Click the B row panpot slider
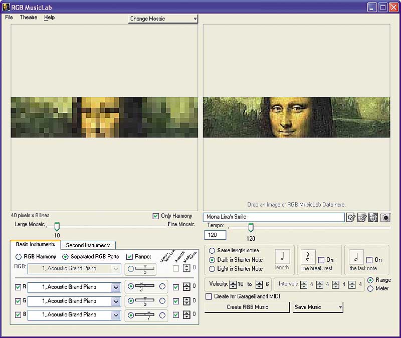The image size is (401, 338). click(x=145, y=315)
